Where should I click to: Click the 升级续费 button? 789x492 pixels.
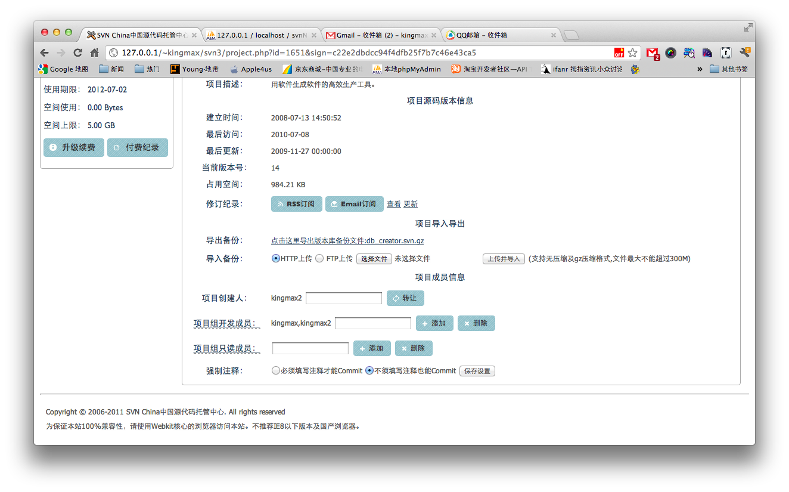click(74, 147)
